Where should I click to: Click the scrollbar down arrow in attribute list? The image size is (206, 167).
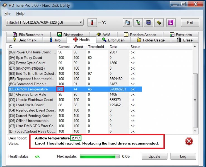tap(195, 131)
